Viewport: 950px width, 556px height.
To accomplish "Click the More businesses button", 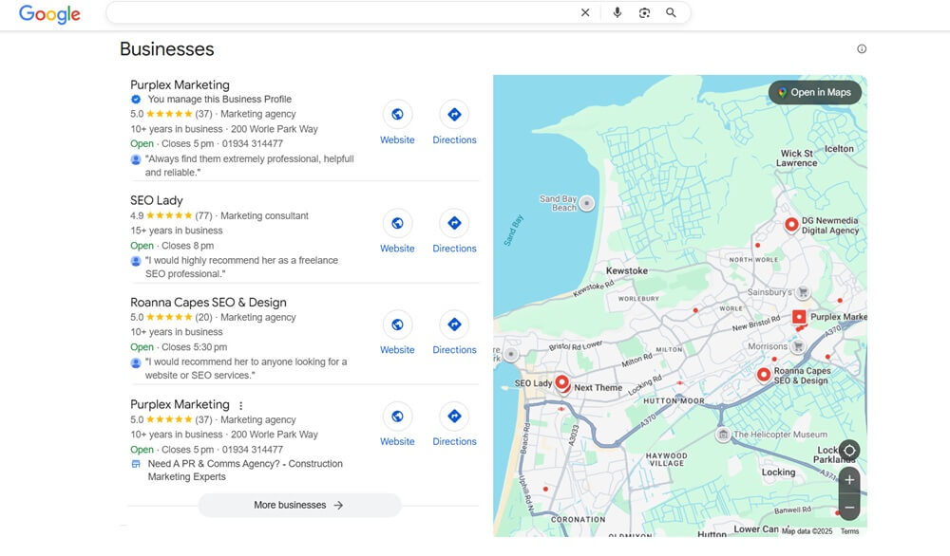I will coord(299,505).
